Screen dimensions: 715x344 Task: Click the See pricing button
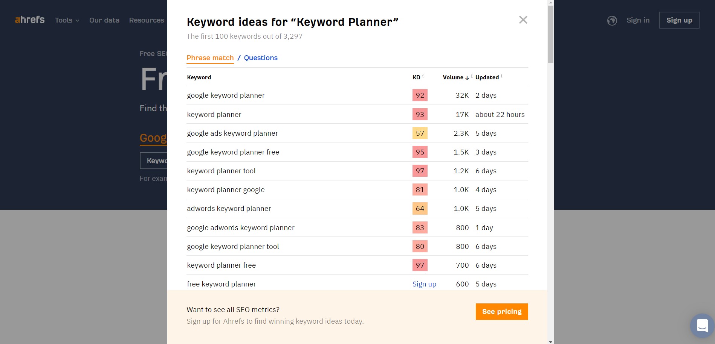tap(502, 312)
